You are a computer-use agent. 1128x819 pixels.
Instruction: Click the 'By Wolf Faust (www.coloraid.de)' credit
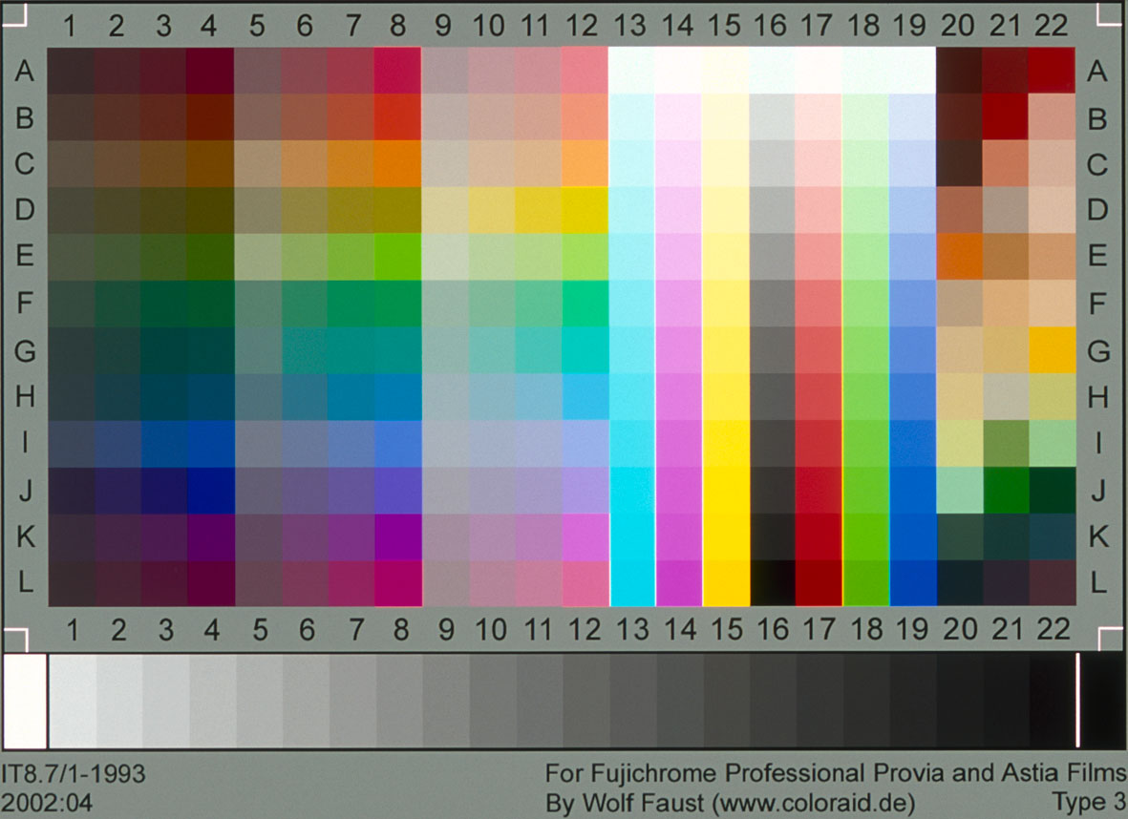pyautogui.click(x=730, y=803)
